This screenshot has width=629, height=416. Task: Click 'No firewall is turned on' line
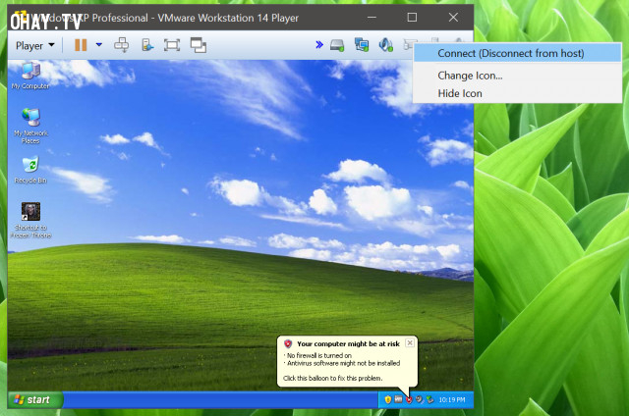coord(318,355)
